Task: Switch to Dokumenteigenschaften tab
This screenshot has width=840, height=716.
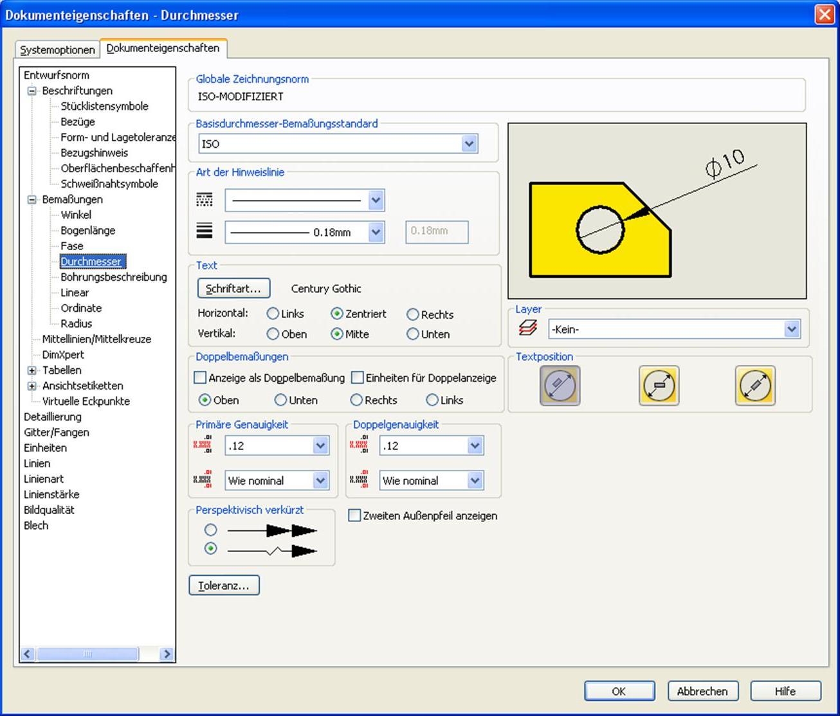Action: 163,48
